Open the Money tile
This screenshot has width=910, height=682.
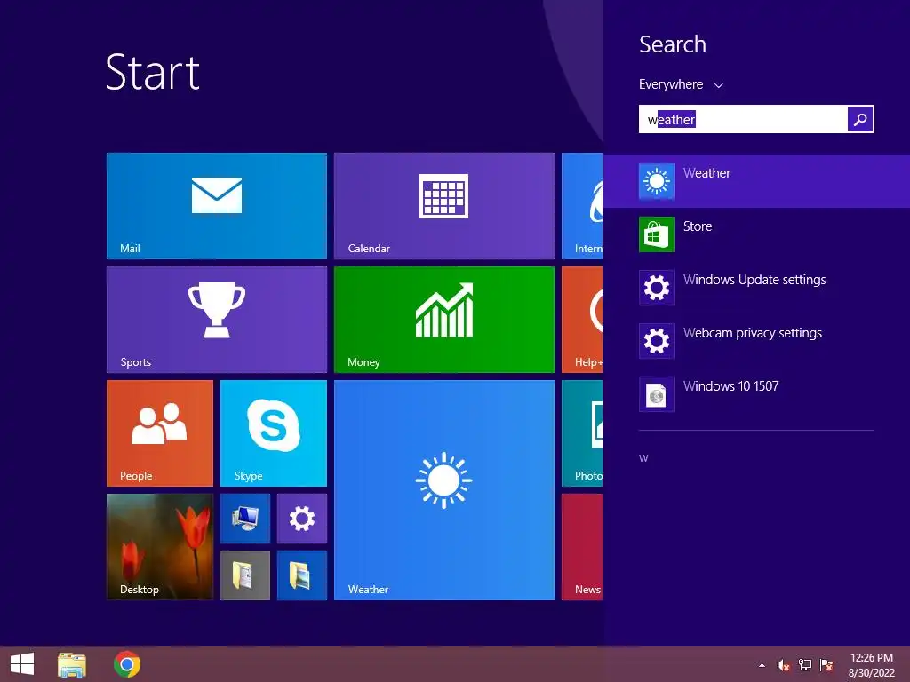[x=444, y=320]
